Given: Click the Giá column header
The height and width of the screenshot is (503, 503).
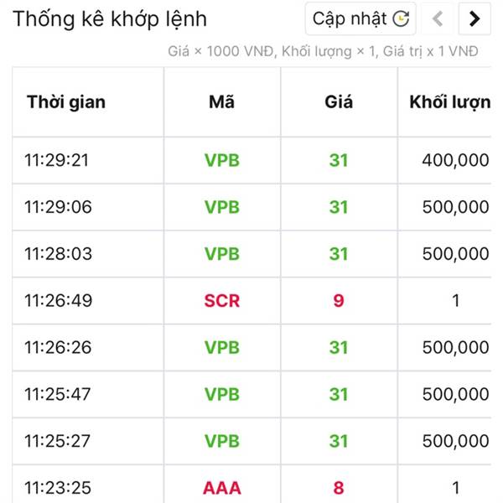Looking at the screenshot, I should tap(339, 102).
